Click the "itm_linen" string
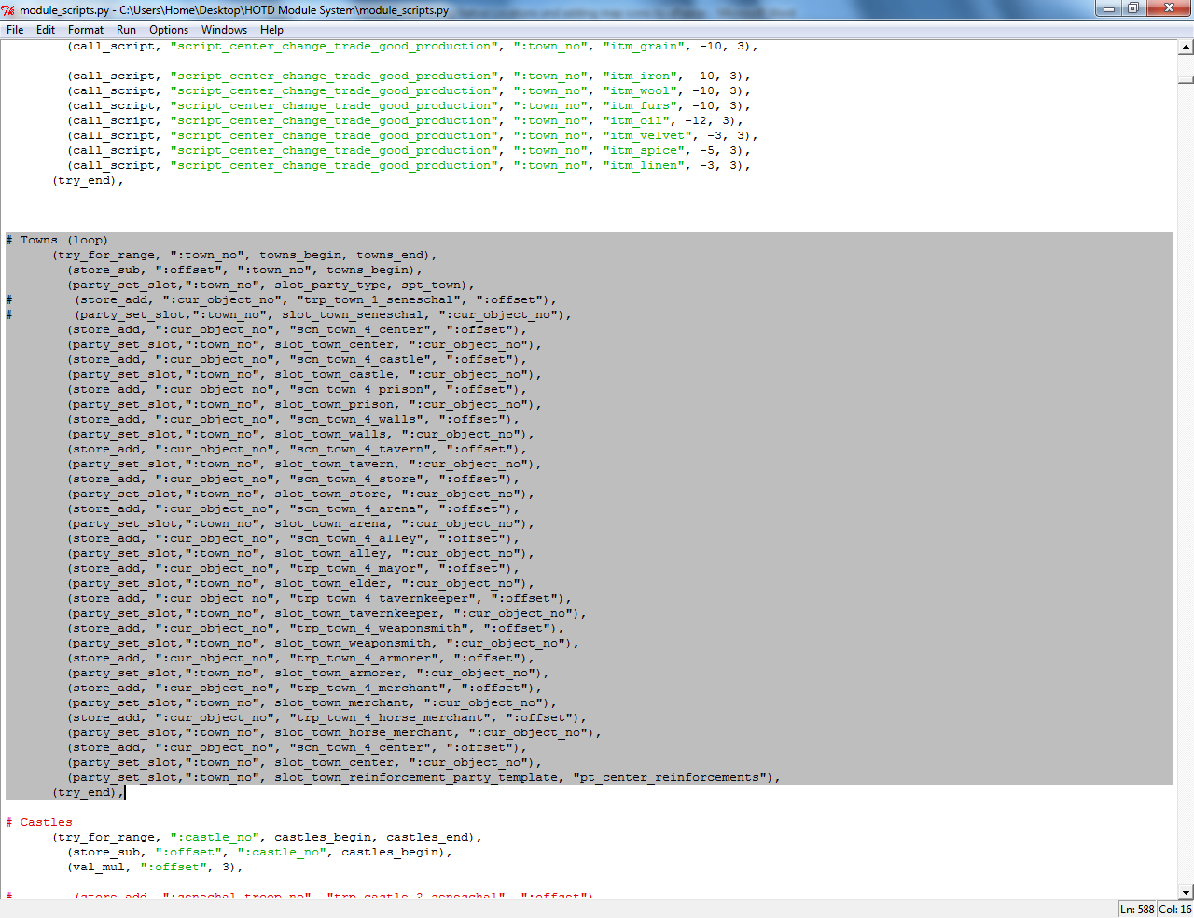 point(642,165)
